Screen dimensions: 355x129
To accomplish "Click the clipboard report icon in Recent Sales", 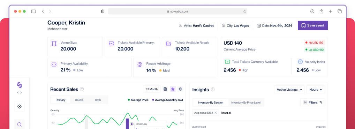I will click(x=165, y=89).
